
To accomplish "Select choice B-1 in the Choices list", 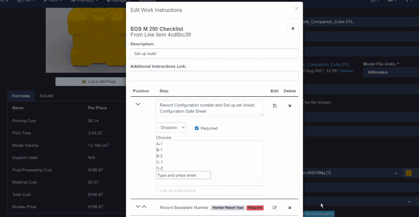I will (x=159, y=150).
